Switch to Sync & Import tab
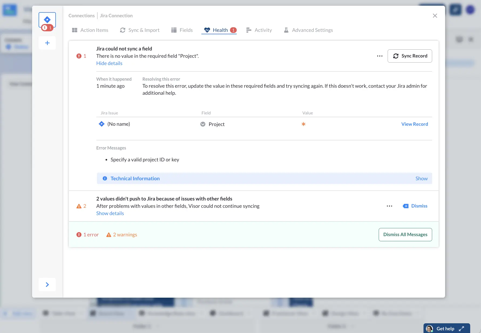 pos(140,30)
